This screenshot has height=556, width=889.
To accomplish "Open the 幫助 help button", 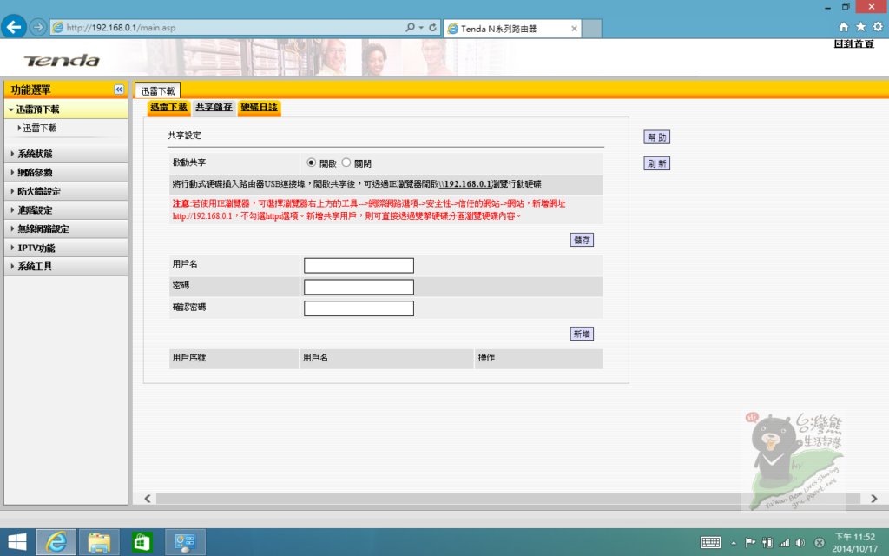I will click(656, 136).
